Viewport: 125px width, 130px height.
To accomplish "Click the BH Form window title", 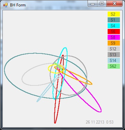I will (x=18, y=5).
